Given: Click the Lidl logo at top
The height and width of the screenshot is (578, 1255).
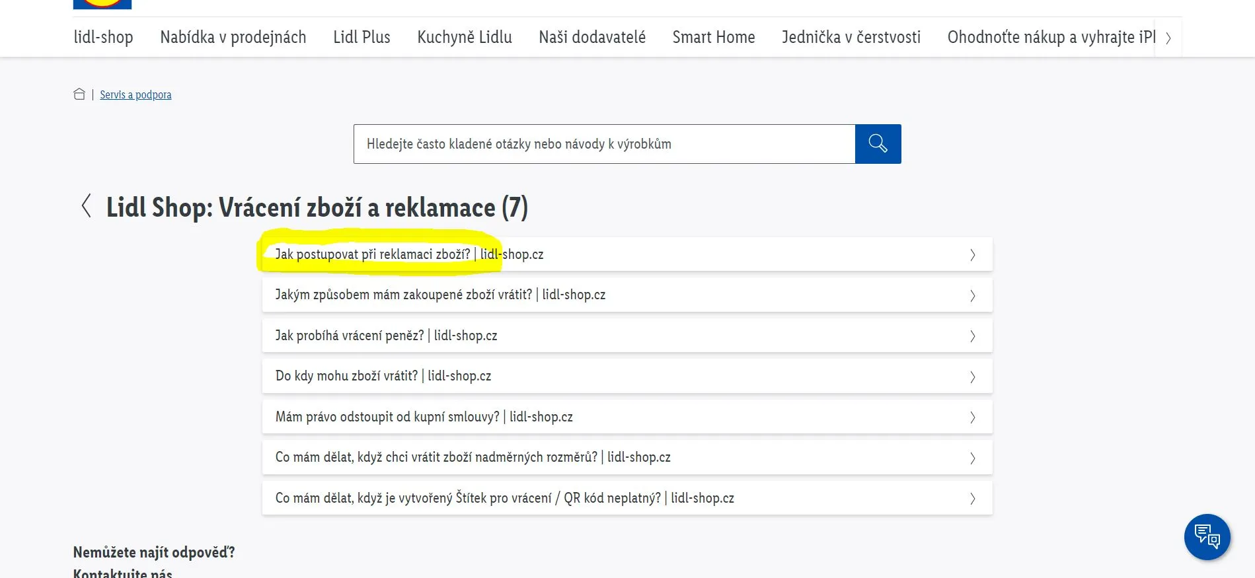Looking at the screenshot, I should tap(102, 4).
